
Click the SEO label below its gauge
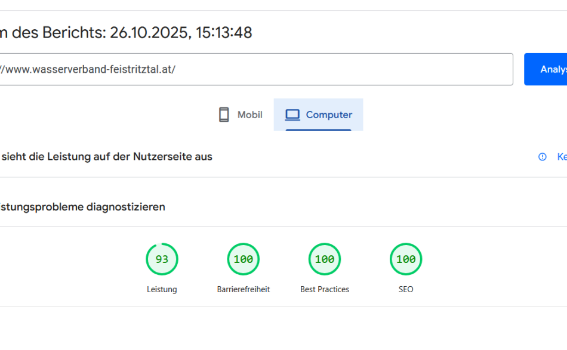tap(405, 289)
